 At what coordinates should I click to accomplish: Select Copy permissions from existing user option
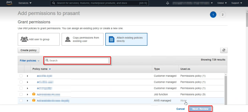pyautogui.click(x=82, y=39)
